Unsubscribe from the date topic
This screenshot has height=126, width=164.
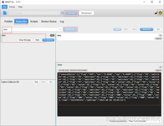click(x=48, y=40)
